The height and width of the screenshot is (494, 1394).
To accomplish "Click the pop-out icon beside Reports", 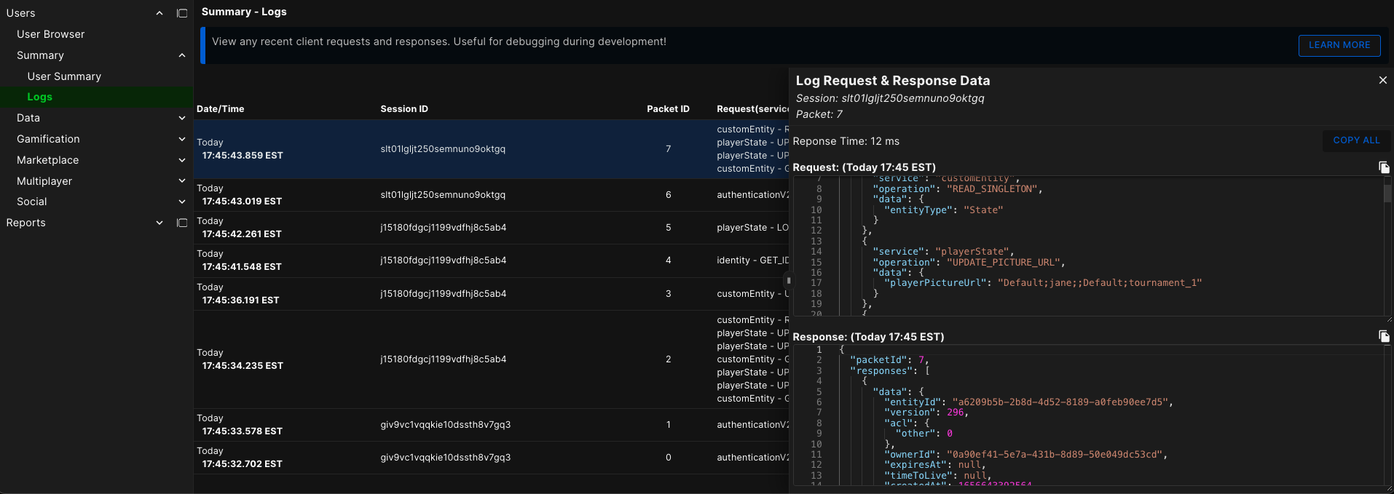I will click(182, 223).
